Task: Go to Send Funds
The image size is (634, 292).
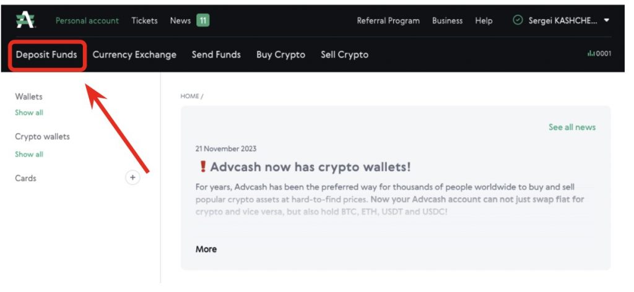Action: pyautogui.click(x=216, y=54)
